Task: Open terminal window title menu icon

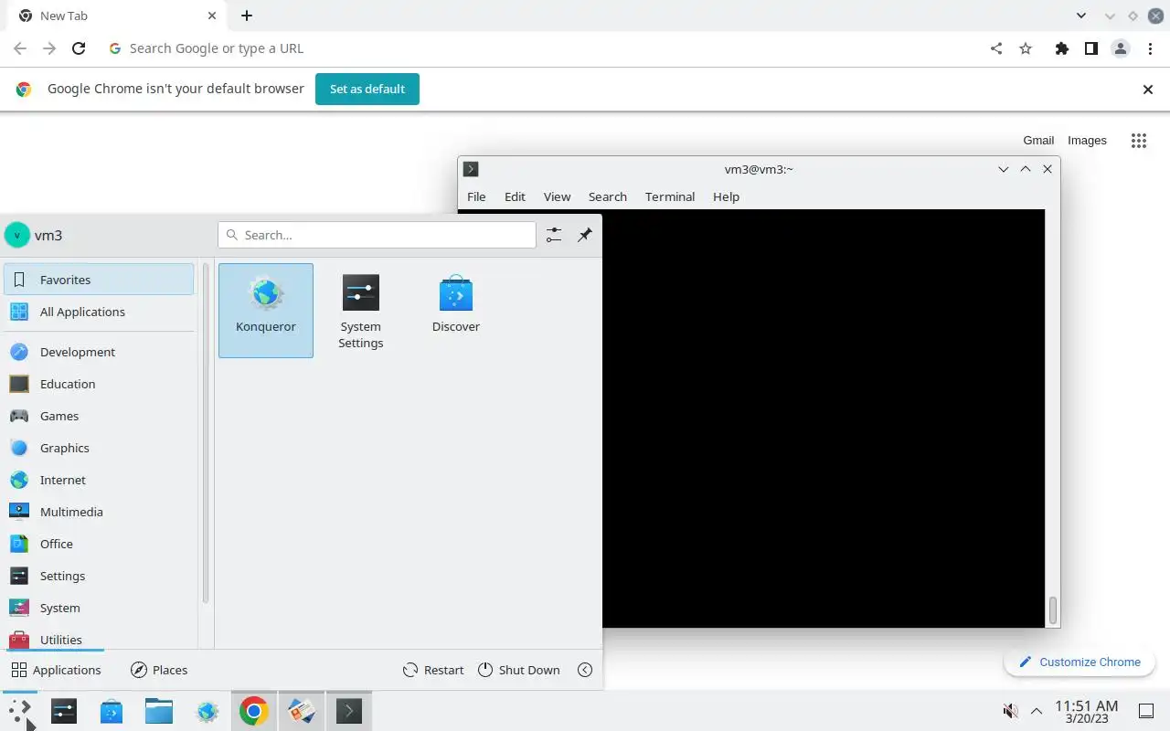Action: 471,169
